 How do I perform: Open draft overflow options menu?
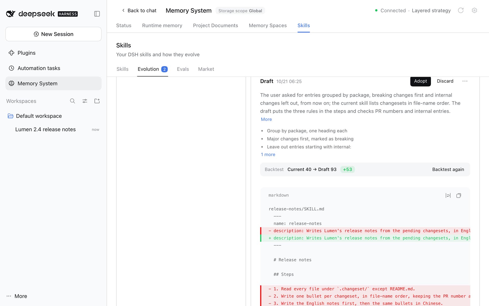click(465, 81)
